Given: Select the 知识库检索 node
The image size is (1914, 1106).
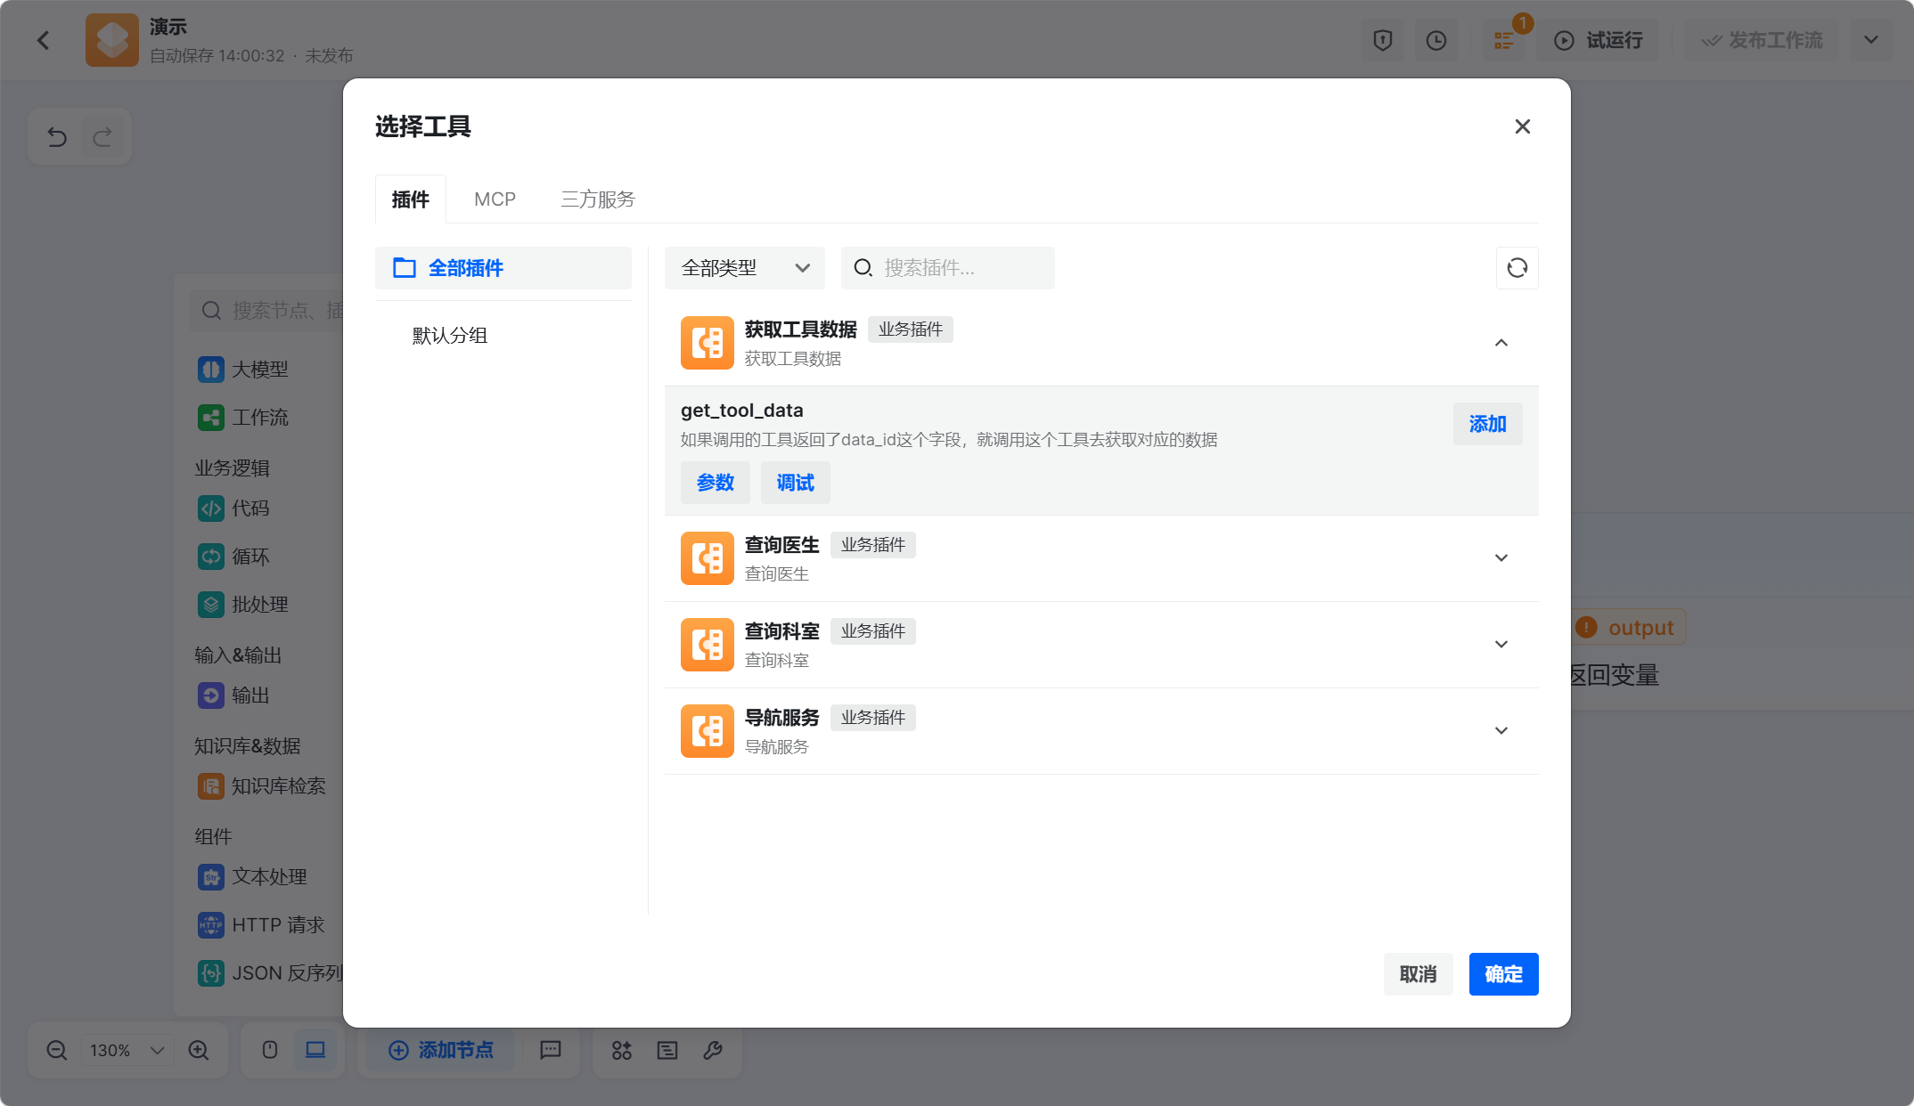Looking at the screenshot, I should tap(262, 786).
